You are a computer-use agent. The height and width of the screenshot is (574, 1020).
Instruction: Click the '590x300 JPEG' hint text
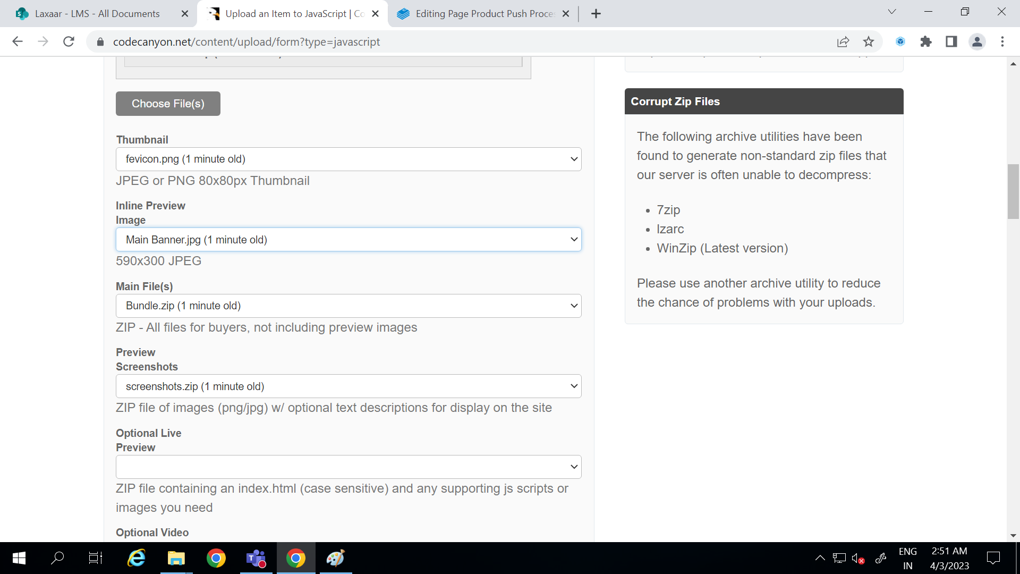pyautogui.click(x=159, y=261)
